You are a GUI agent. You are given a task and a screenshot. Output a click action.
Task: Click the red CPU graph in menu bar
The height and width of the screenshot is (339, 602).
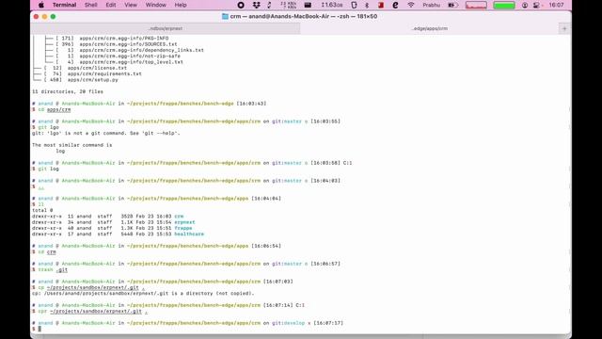476,5
